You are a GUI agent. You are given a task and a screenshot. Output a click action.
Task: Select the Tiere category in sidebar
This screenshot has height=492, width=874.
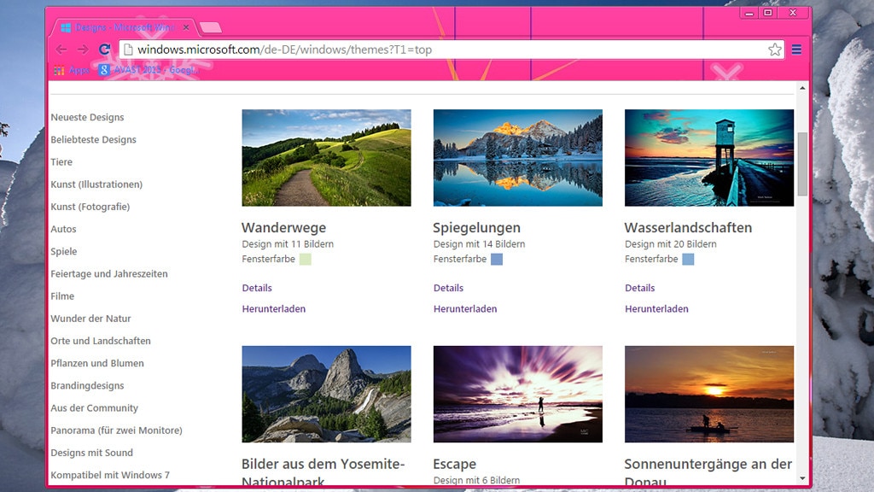[x=61, y=162]
